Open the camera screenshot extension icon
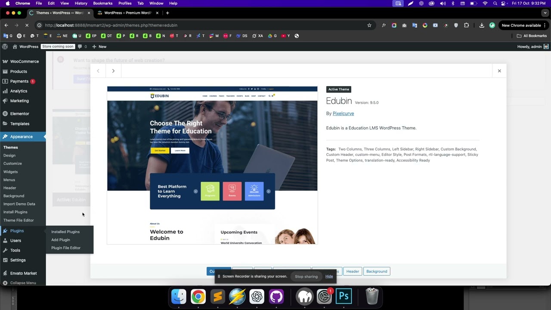 [404, 25]
